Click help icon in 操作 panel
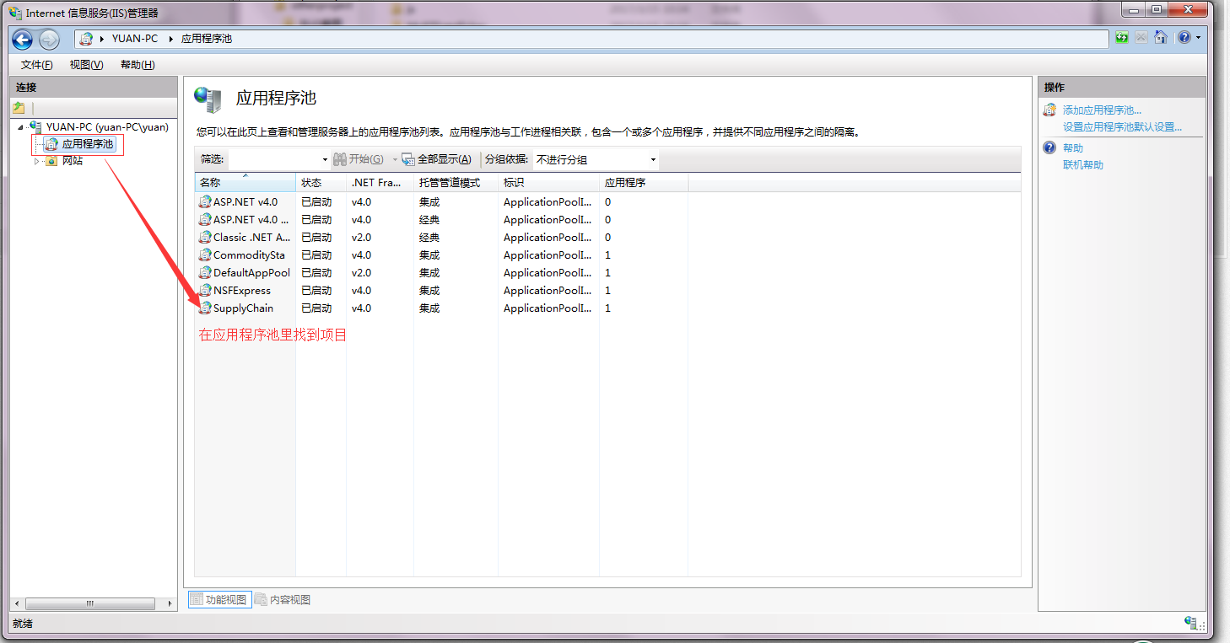The image size is (1230, 643). click(1049, 147)
